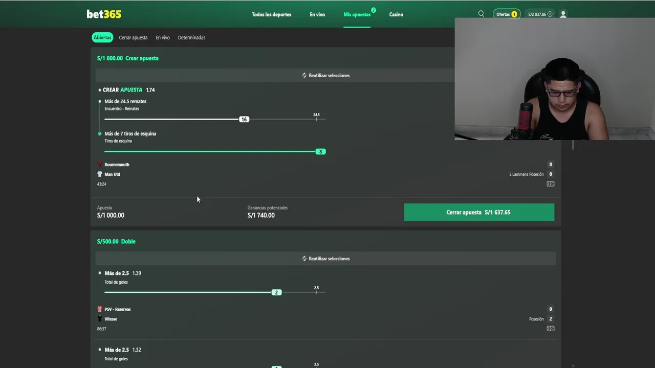Select the Determinadas filter tab
Image resolution: width=655 pixels, height=368 pixels.
click(191, 37)
